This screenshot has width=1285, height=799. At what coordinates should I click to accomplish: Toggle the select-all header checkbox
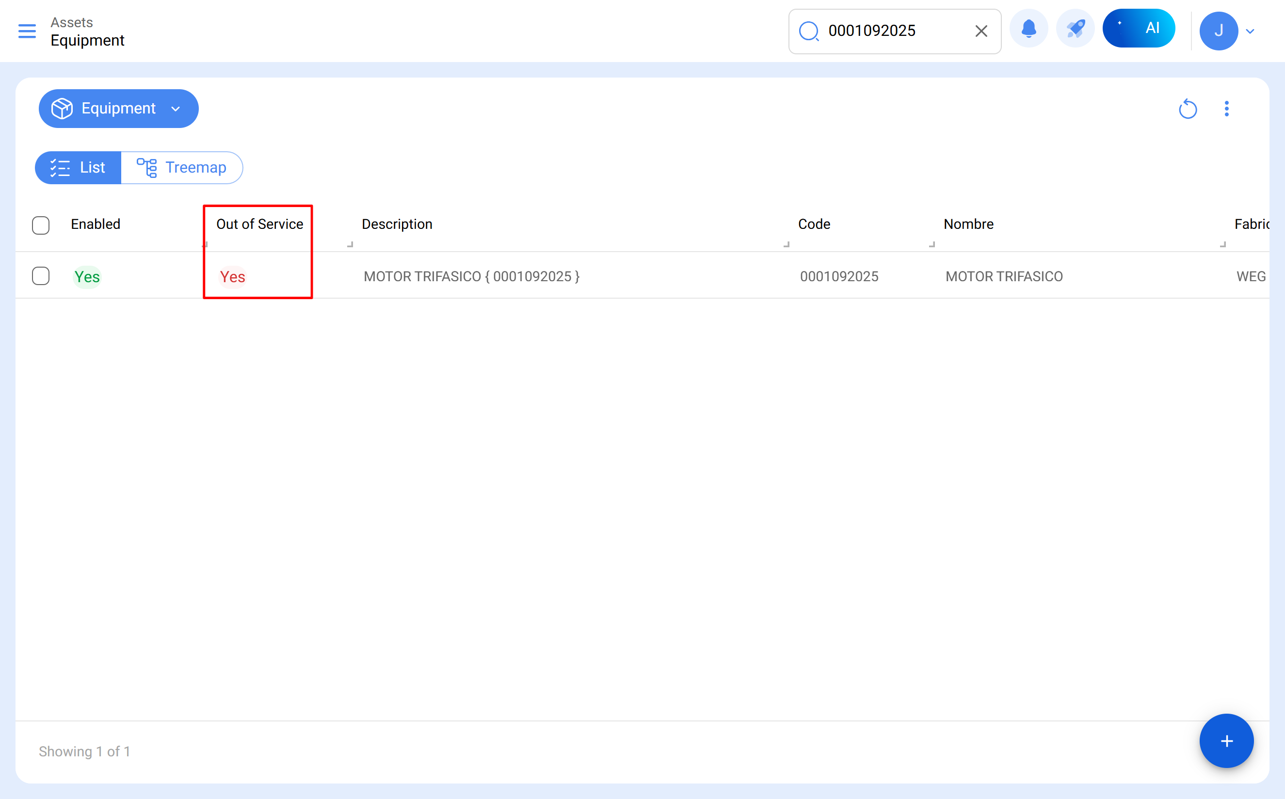point(41,225)
